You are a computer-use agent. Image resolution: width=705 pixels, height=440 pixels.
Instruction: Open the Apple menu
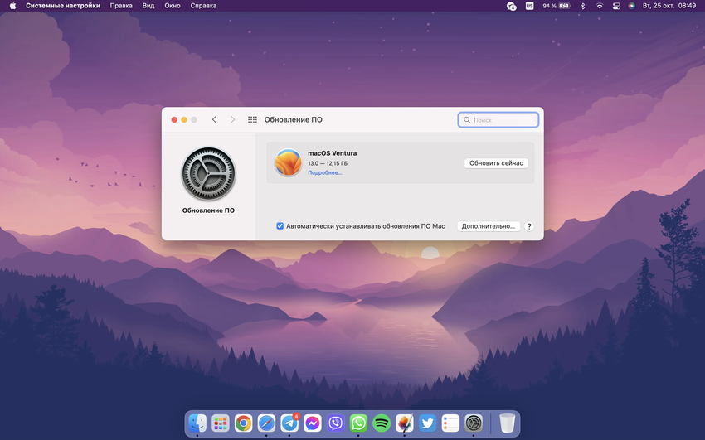pyautogui.click(x=12, y=6)
